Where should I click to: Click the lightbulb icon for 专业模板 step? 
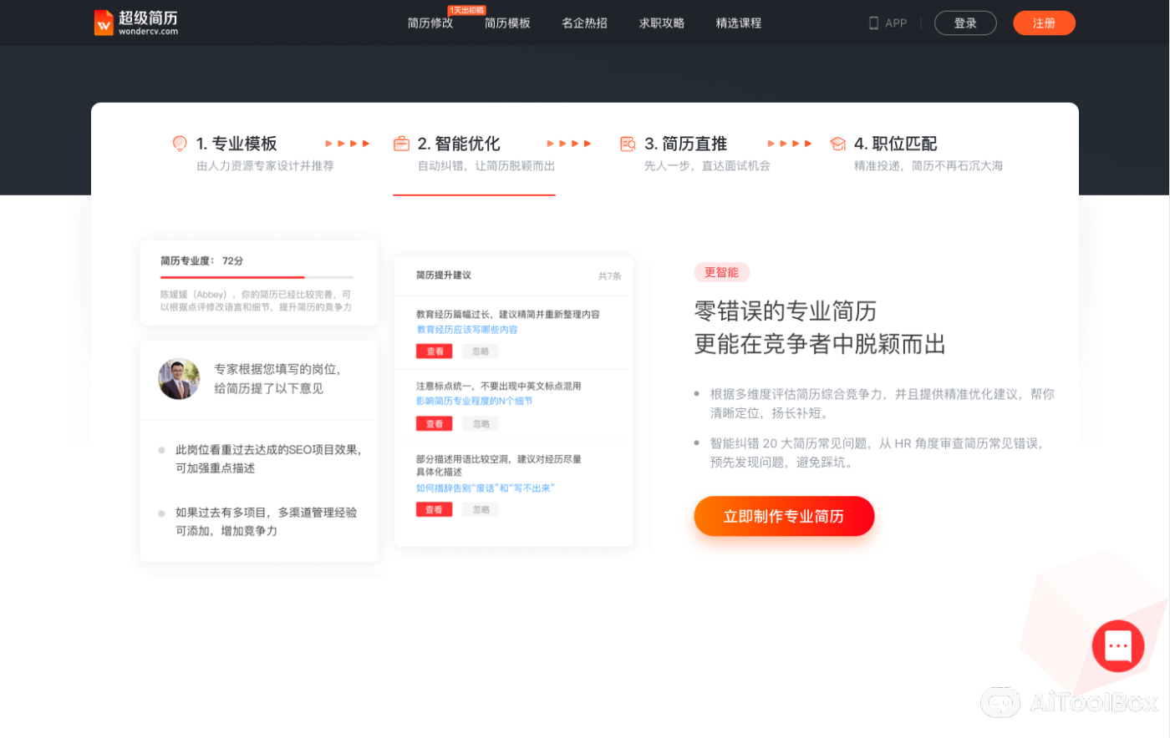click(x=179, y=143)
